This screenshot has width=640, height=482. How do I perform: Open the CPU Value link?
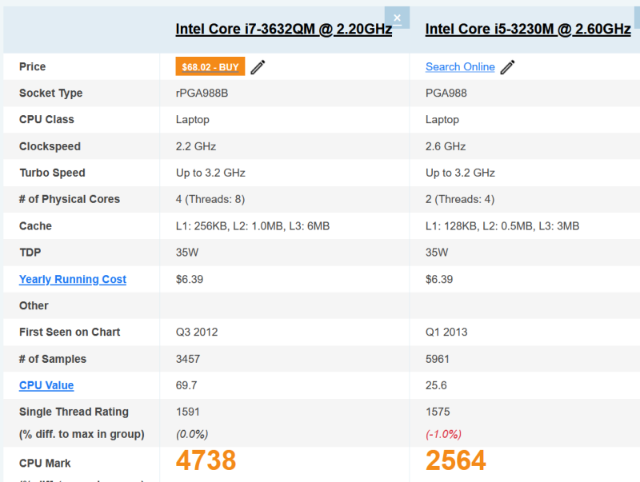click(46, 385)
